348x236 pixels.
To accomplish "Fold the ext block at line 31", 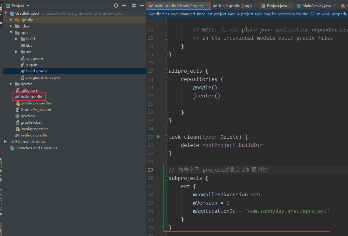I will [167, 186].
